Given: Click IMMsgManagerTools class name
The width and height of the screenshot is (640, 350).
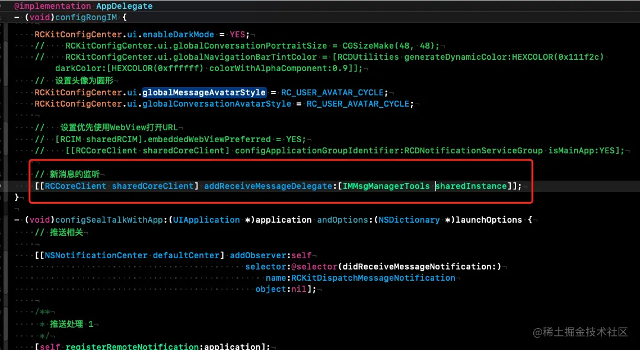Looking at the screenshot, I should point(386,186).
